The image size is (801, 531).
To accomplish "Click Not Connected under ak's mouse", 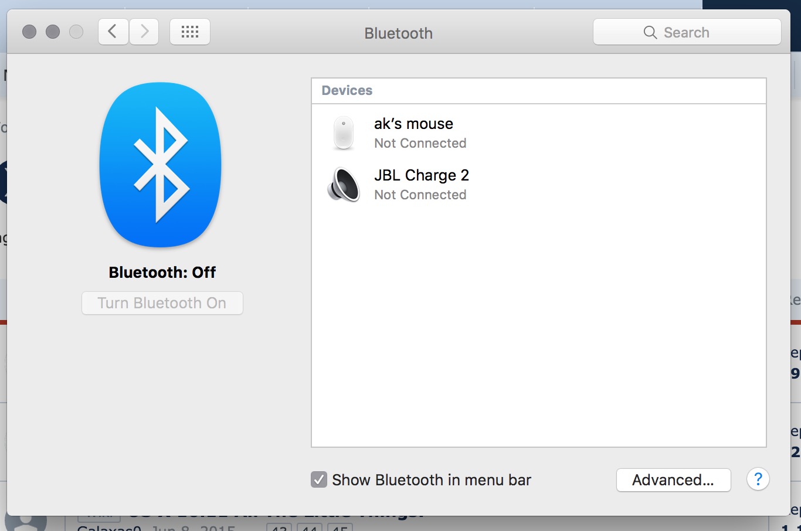I will [420, 143].
